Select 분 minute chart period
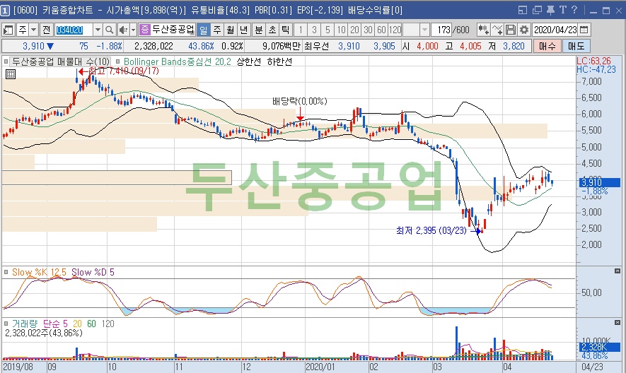The image size is (626, 373). [259, 30]
